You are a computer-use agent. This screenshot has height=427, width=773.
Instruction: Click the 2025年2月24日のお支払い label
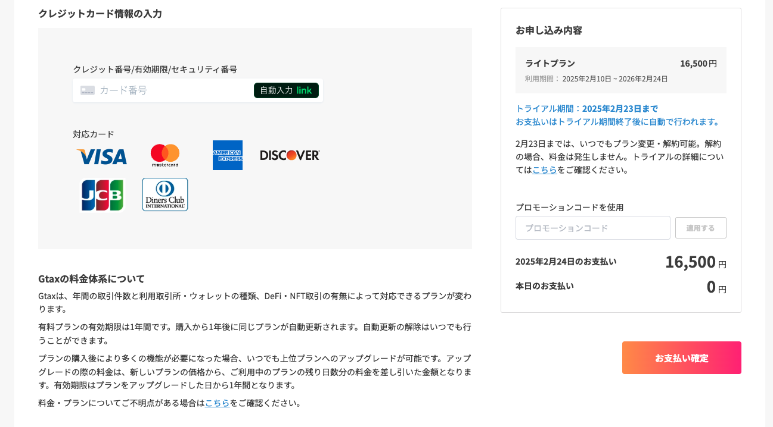(x=566, y=261)
